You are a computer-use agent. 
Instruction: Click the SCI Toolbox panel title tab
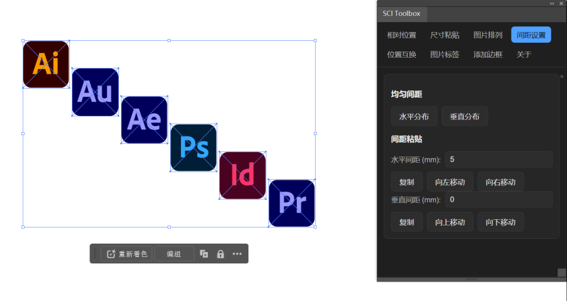pos(401,14)
